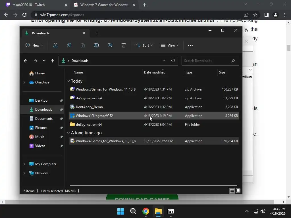This screenshot has width=291, height=218.
Task: Open the New item dropdown
Action: tap(34, 45)
